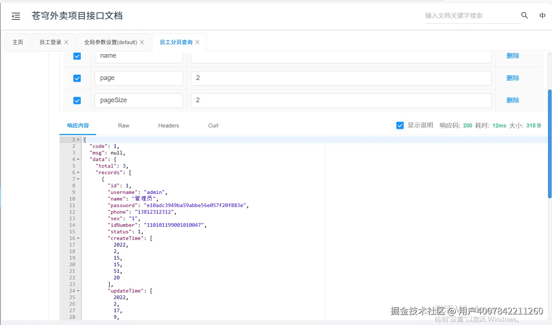Close the 员工登录 tab
Screen dimensions: 552x325
pos(66,42)
